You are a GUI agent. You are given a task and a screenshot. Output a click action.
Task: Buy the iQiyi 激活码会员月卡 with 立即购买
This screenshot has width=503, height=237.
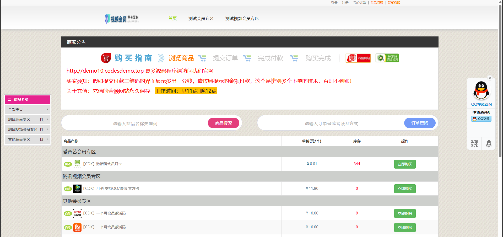pos(405,164)
